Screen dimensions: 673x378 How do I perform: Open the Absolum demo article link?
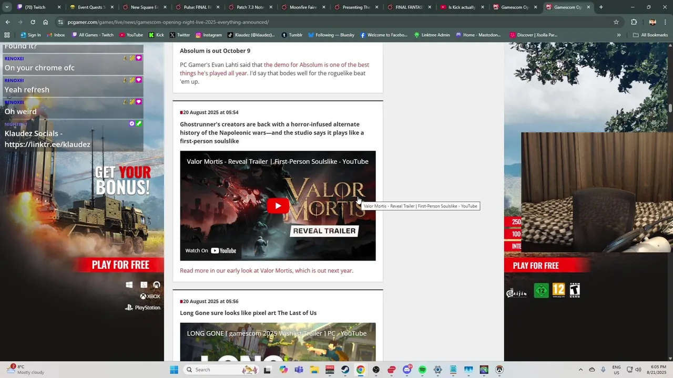tap(274, 69)
